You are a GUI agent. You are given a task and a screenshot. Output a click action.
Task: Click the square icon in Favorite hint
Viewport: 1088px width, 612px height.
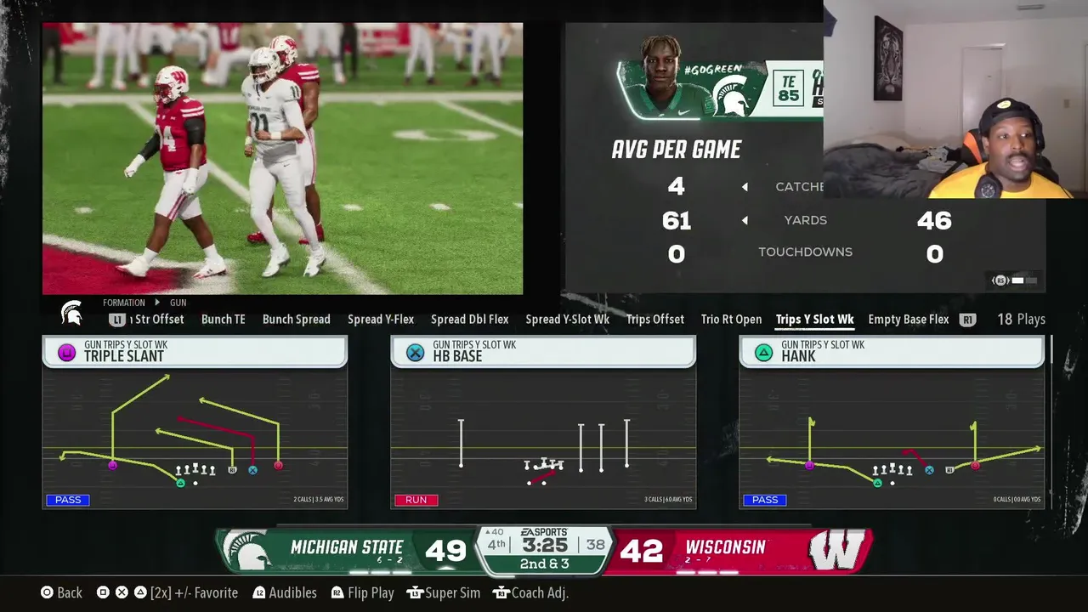click(x=103, y=592)
